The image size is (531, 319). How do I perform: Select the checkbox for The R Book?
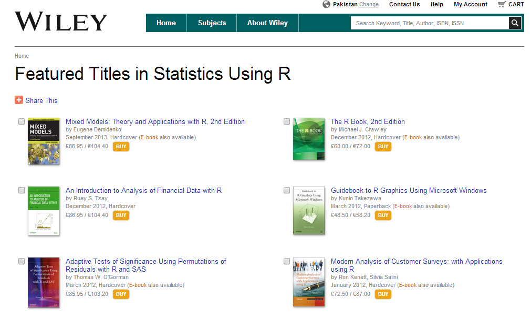pos(287,121)
